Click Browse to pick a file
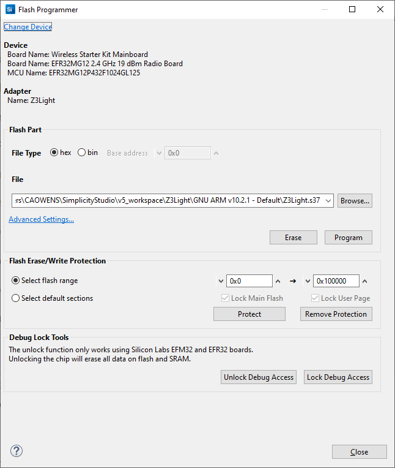The height and width of the screenshot is (468, 395). (355, 200)
